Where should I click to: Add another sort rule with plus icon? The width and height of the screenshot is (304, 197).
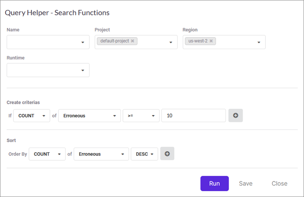pos(167,154)
